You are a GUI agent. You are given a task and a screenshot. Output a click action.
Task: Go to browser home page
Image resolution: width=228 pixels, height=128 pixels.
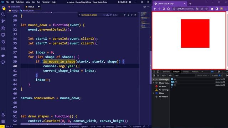point(169,9)
